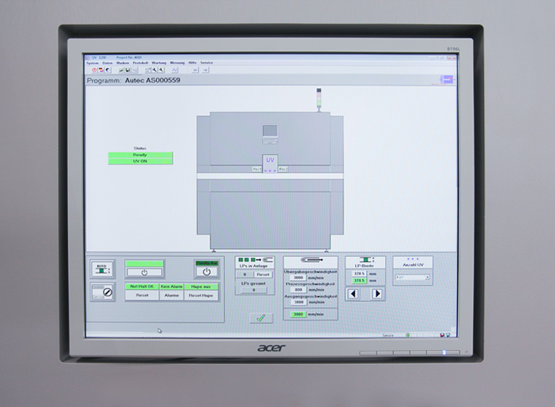Click the Alarme button
555x407 pixels.
coord(172,295)
